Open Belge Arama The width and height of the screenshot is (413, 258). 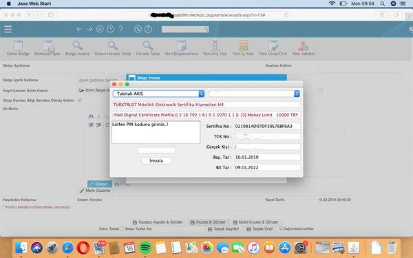point(77,48)
